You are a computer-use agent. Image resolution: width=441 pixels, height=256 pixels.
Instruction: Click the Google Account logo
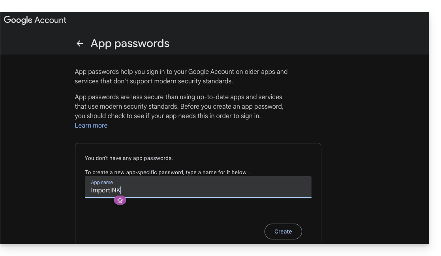pyautogui.click(x=35, y=20)
